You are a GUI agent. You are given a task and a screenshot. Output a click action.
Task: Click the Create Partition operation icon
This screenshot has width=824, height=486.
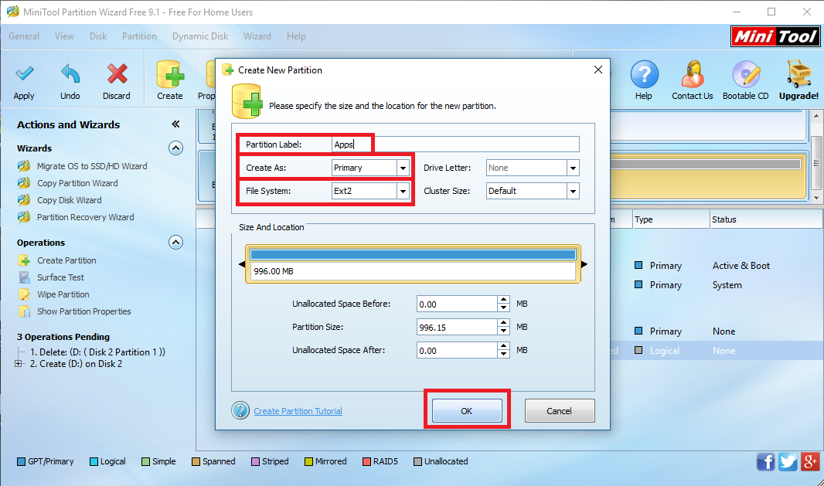pyautogui.click(x=24, y=260)
